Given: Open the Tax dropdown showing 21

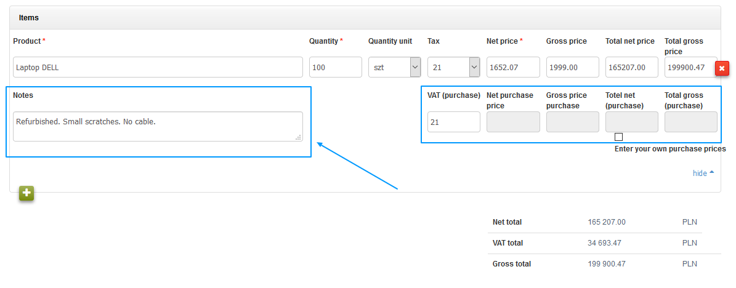Looking at the screenshot, I should pos(453,67).
